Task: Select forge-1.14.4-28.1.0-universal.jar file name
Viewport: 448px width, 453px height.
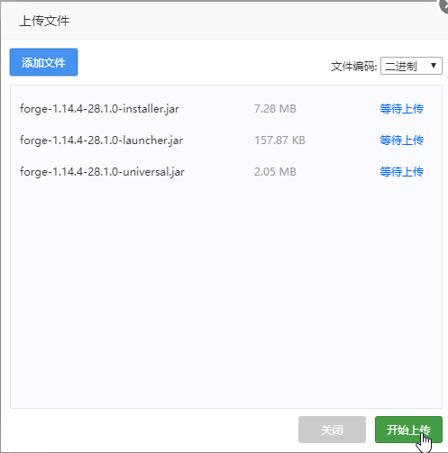Action: pos(102,172)
